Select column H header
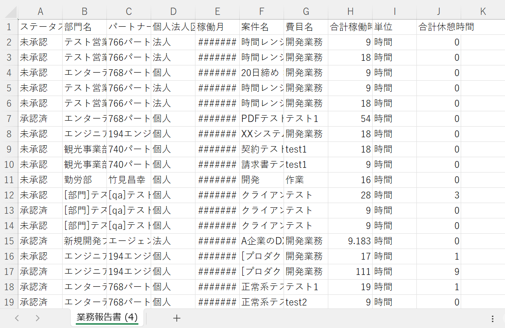The height and width of the screenshot is (328, 505). 350,11
